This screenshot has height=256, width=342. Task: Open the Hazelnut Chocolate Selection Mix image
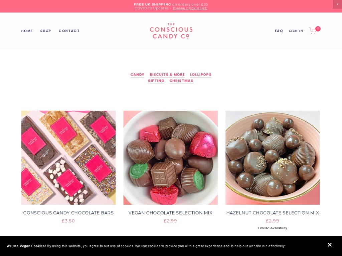[273, 158]
